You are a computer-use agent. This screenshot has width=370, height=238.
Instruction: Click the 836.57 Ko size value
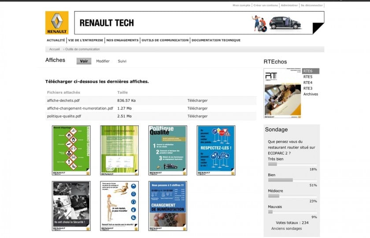(126, 100)
